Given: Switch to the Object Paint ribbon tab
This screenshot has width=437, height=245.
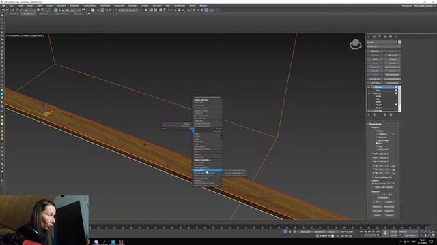Looking at the screenshot, I should click(61, 14).
